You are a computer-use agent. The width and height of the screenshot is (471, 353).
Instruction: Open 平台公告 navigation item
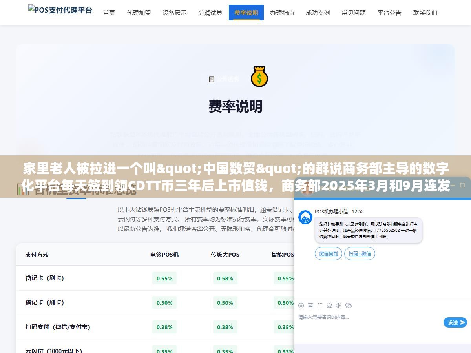point(389,13)
